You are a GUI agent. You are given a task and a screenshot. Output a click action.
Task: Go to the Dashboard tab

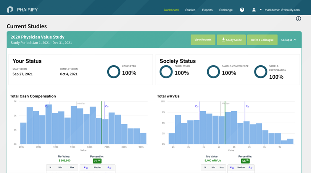171,10
